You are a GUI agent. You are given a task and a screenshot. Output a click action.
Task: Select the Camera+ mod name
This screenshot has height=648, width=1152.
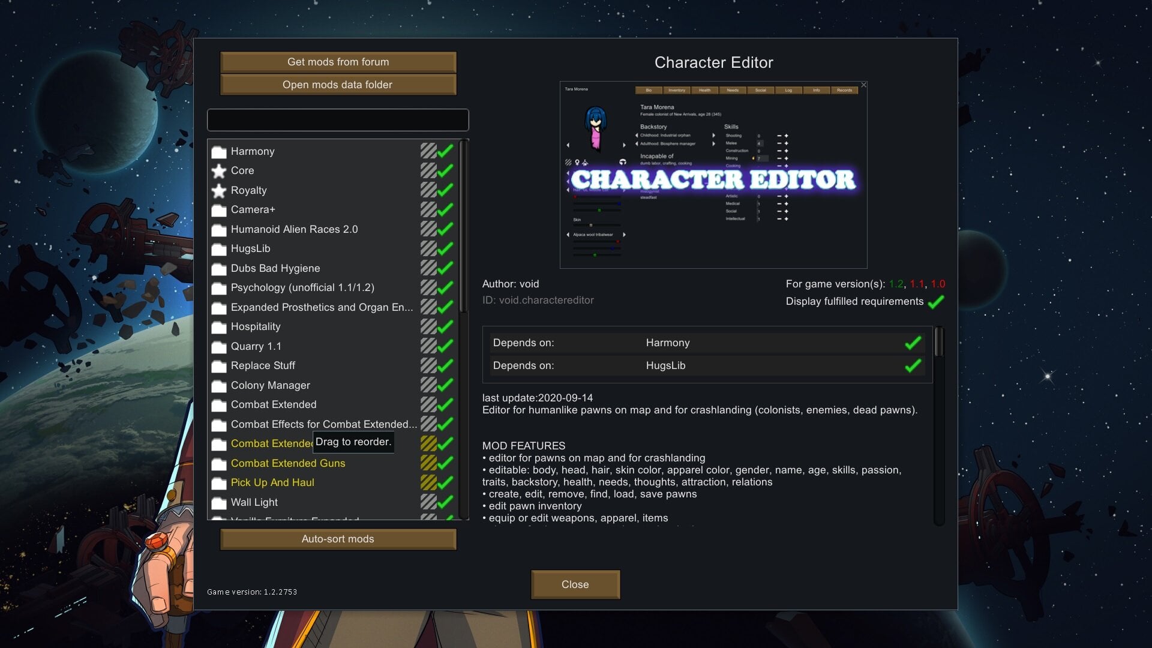(253, 209)
